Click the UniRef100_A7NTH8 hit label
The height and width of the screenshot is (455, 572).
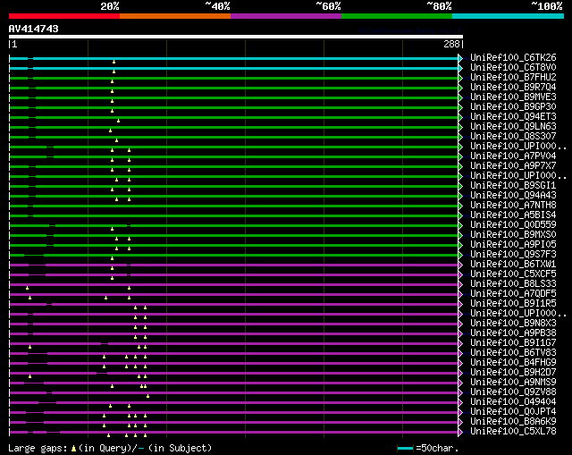point(512,205)
